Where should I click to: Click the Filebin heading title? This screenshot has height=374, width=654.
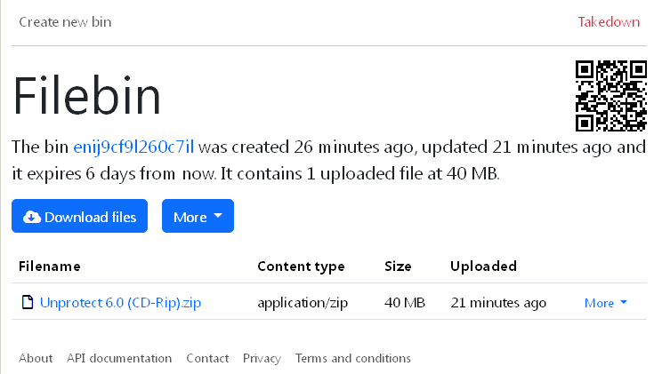pos(86,94)
